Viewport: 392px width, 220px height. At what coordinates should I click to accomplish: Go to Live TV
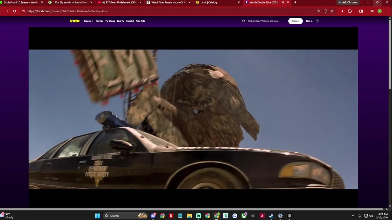coord(121,21)
